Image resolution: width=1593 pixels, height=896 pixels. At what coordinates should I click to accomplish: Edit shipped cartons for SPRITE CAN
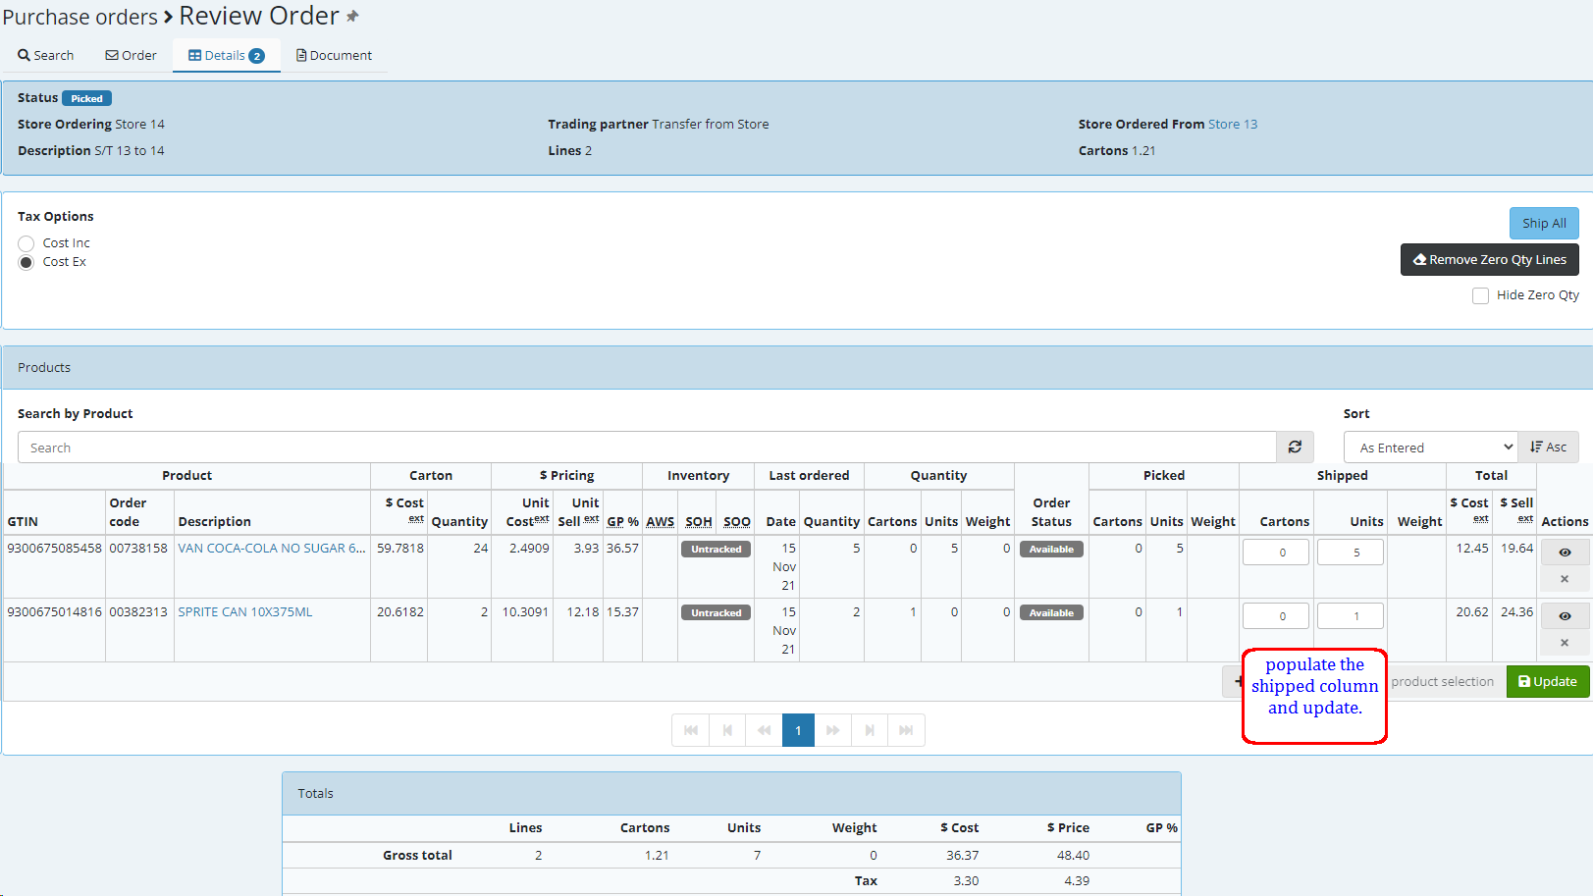click(1275, 616)
